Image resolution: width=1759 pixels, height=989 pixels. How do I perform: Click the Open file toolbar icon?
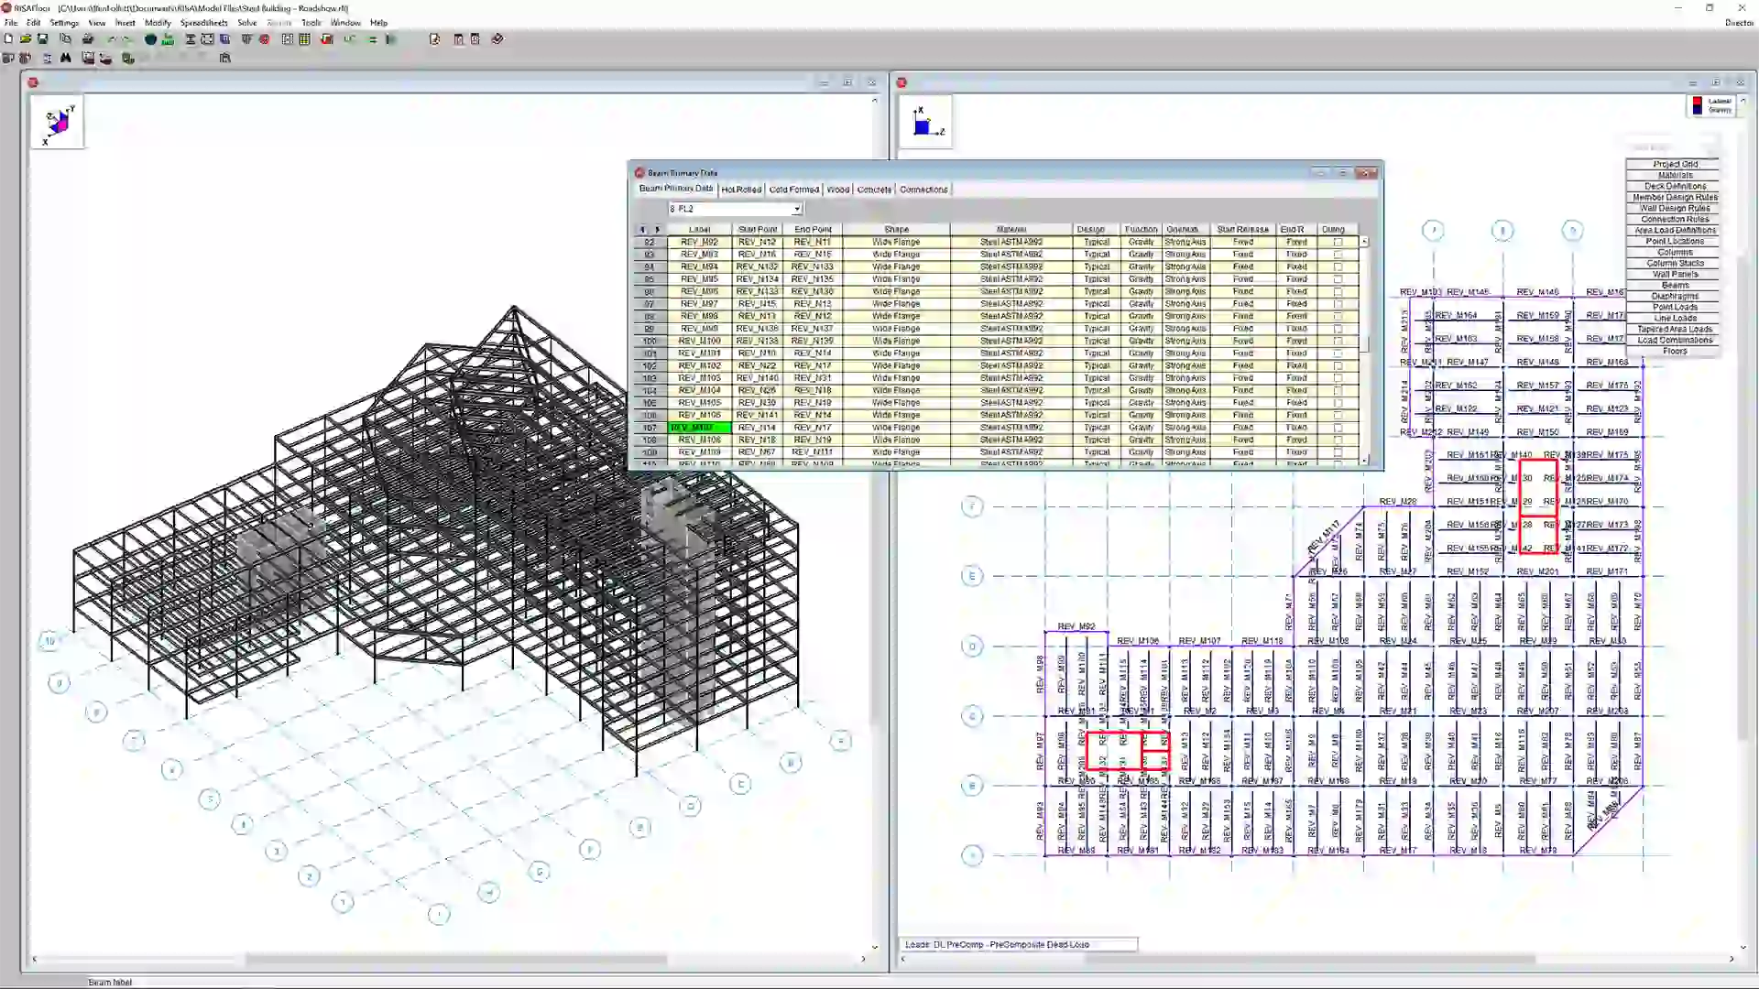[x=26, y=39]
